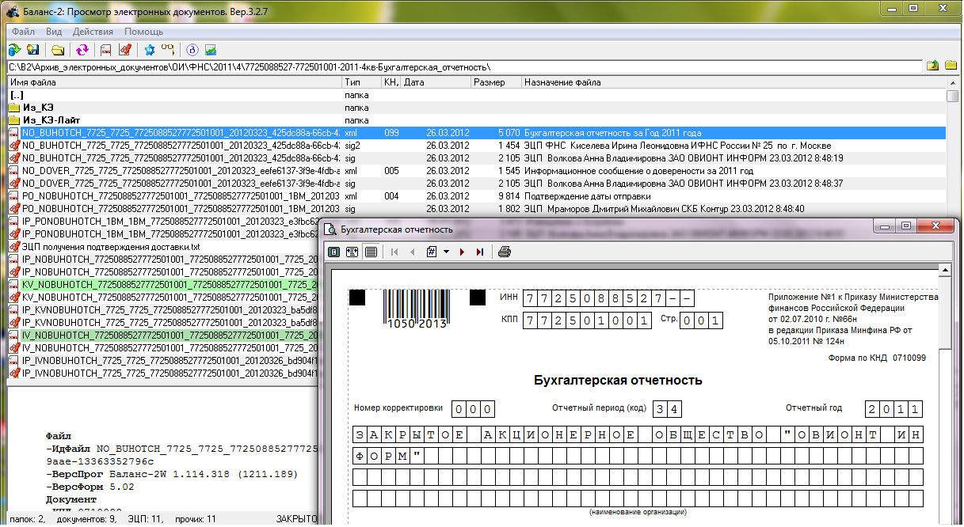This screenshot has width=964, height=527.
Task: Click the page-number '#' icon in preview toolbar
Action: click(x=432, y=252)
